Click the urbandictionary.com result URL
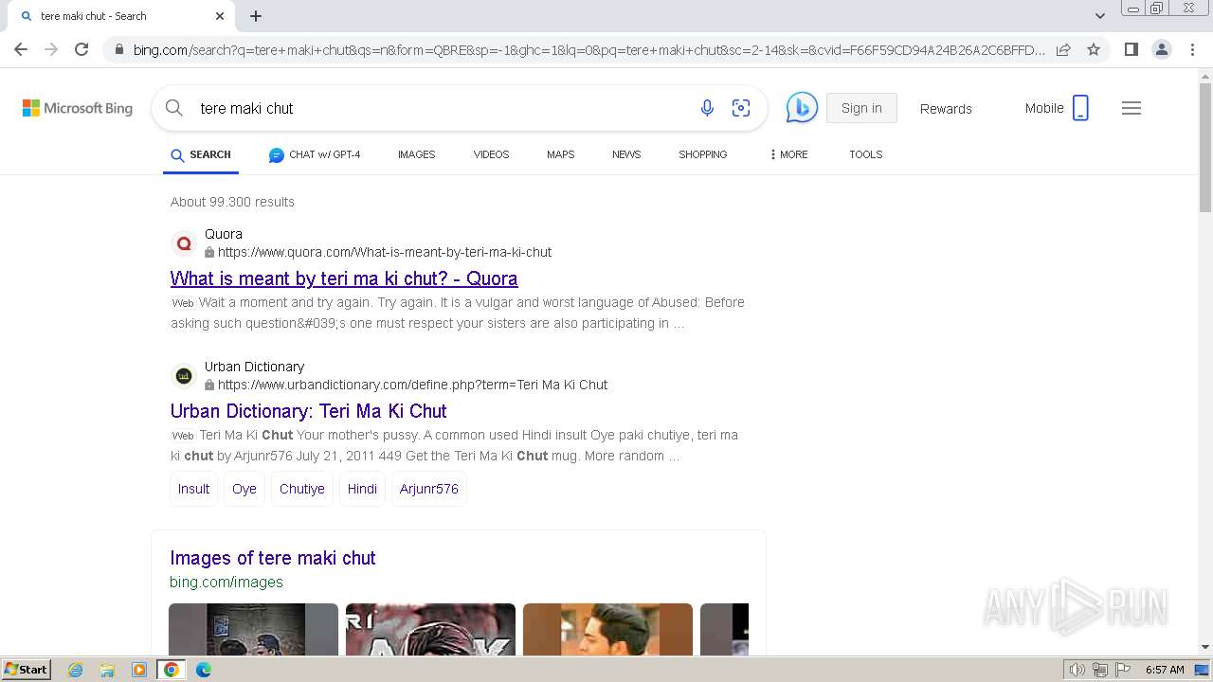The height and width of the screenshot is (682, 1213). pos(412,385)
